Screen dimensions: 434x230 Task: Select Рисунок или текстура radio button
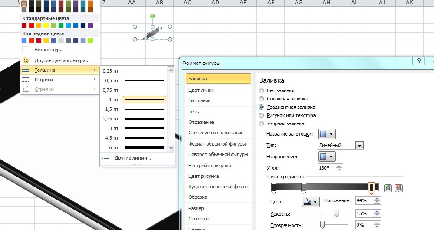[x=261, y=115]
